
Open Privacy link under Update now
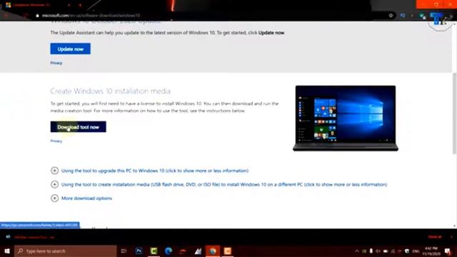(56, 63)
